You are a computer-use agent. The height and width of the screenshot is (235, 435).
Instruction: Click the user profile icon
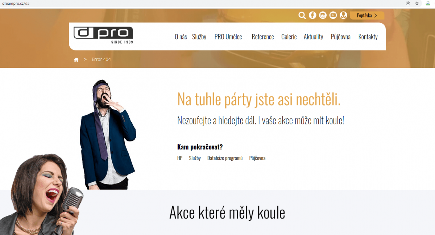point(343,15)
